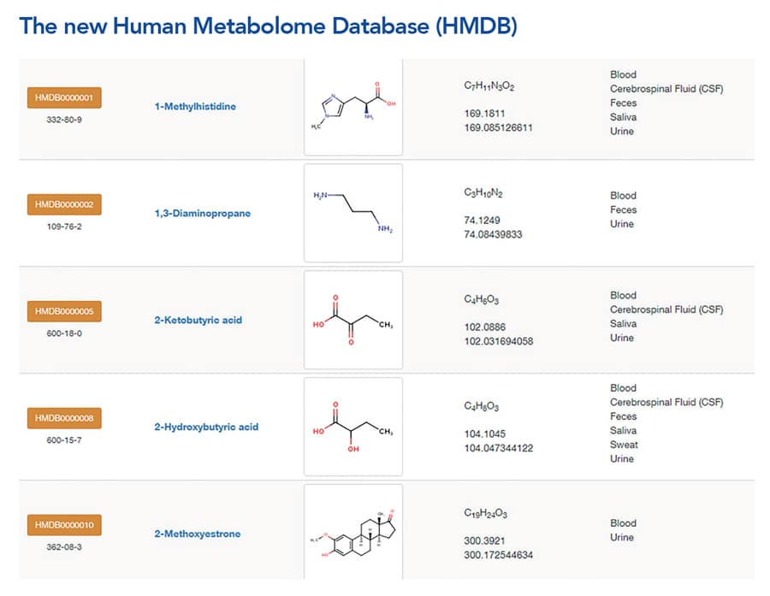Click the HMDB0000008 ID button

pos(65,418)
